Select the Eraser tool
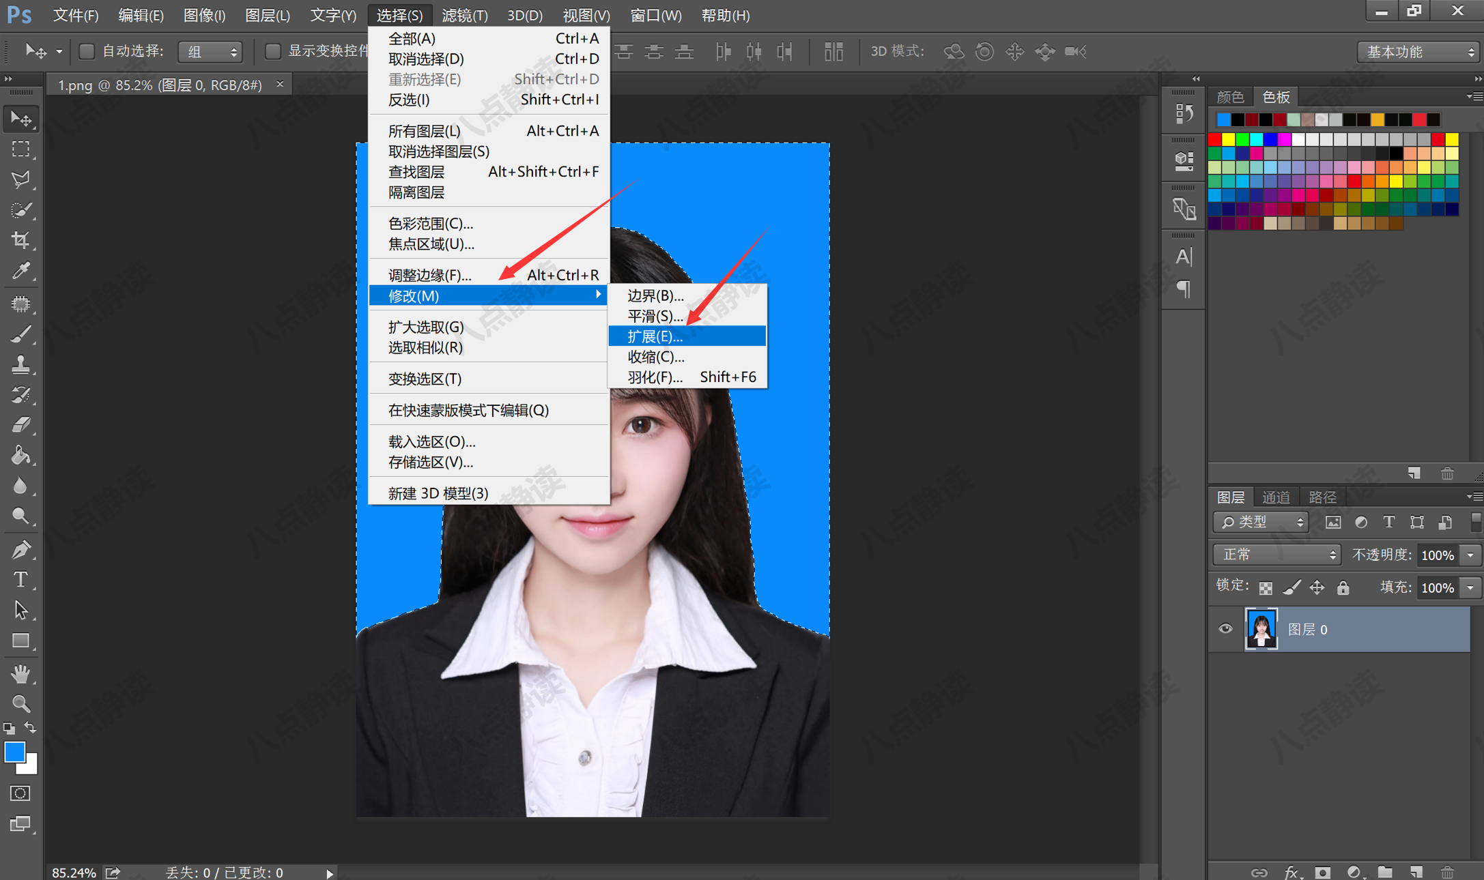Viewport: 1484px width, 880px height. tap(21, 424)
